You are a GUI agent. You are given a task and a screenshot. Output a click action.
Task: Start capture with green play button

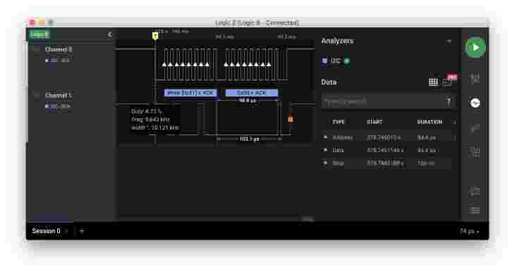(475, 48)
